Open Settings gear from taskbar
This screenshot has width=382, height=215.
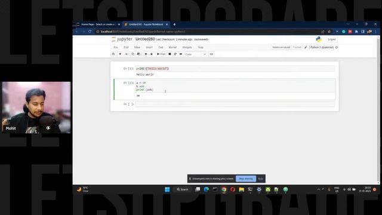point(259,189)
